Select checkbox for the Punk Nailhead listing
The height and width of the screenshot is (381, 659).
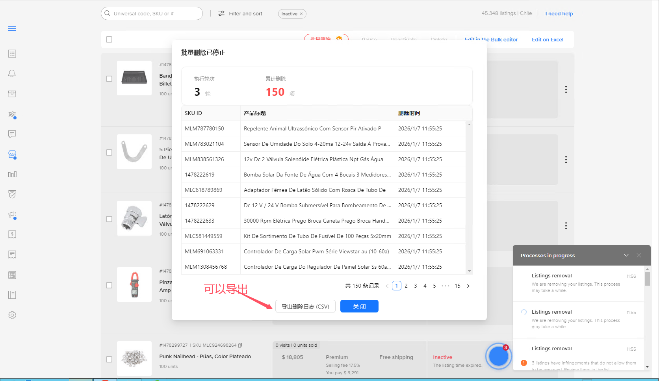pos(109,359)
